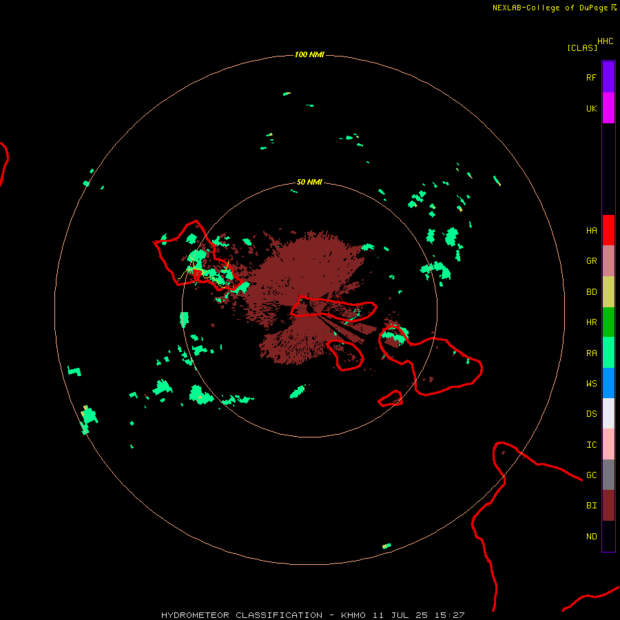Click the HA legend label
Viewport: 620px width, 620px height.
click(x=591, y=231)
